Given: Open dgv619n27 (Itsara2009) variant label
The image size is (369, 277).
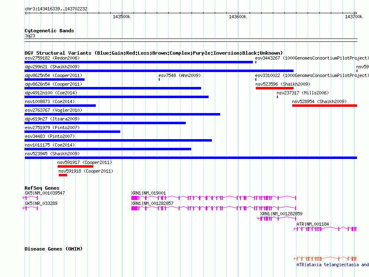Looking at the screenshot, I should pos(52,119).
